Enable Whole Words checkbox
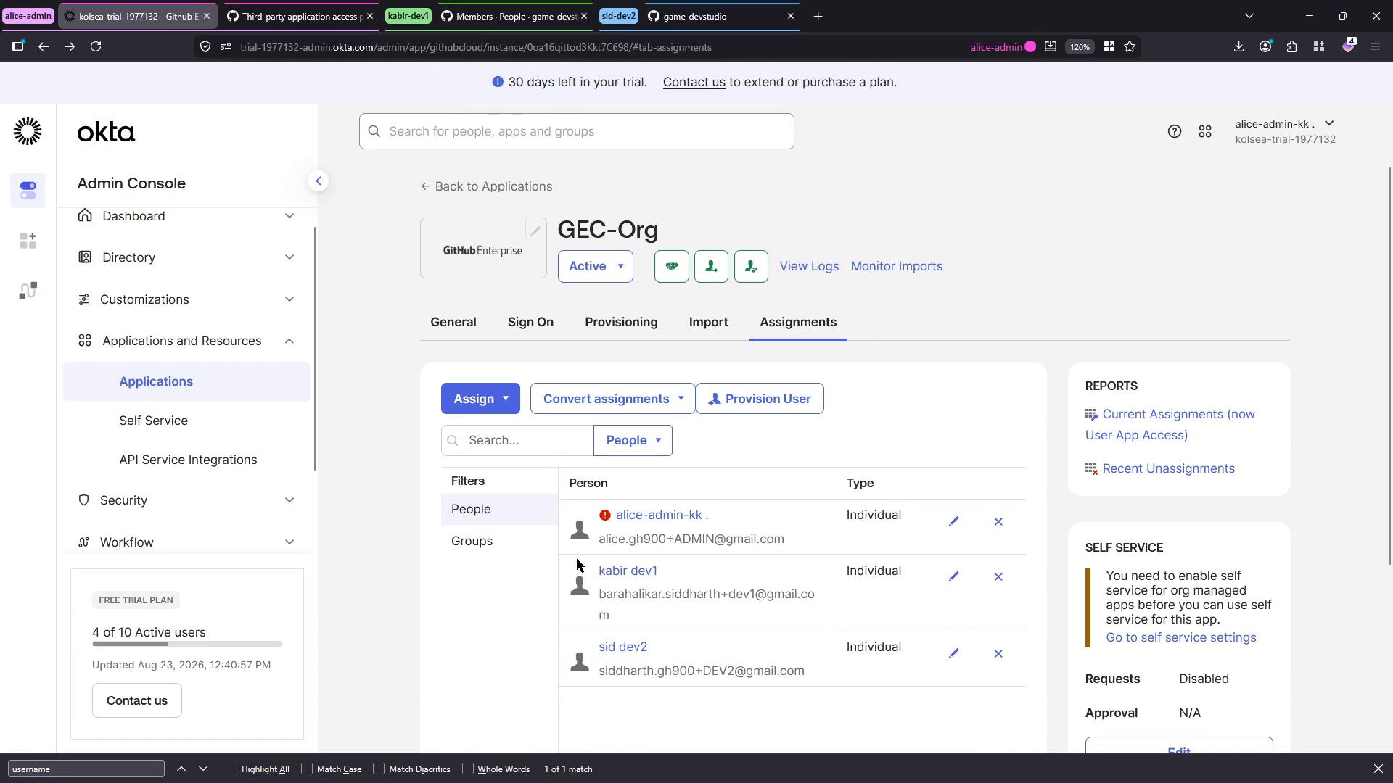This screenshot has width=1393, height=783. point(468,768)
